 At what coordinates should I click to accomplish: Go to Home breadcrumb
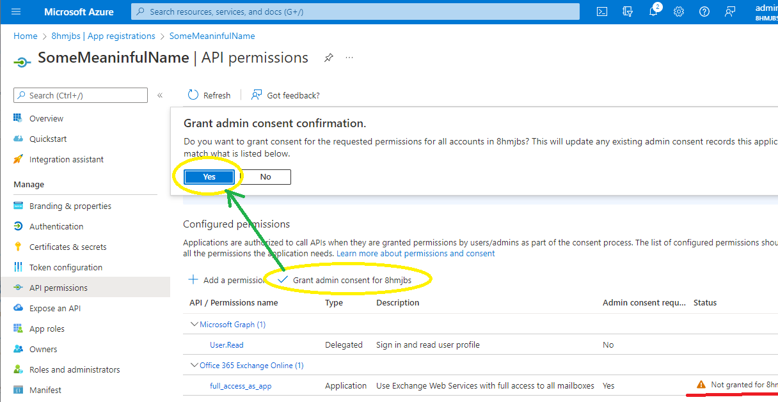26,36
